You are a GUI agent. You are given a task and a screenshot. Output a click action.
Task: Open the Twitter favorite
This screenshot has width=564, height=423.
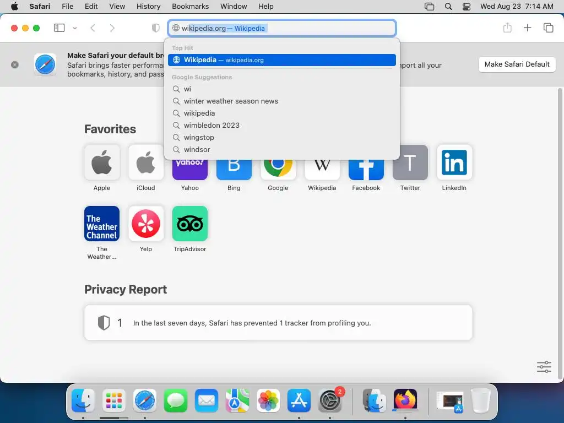pos(410,162)
